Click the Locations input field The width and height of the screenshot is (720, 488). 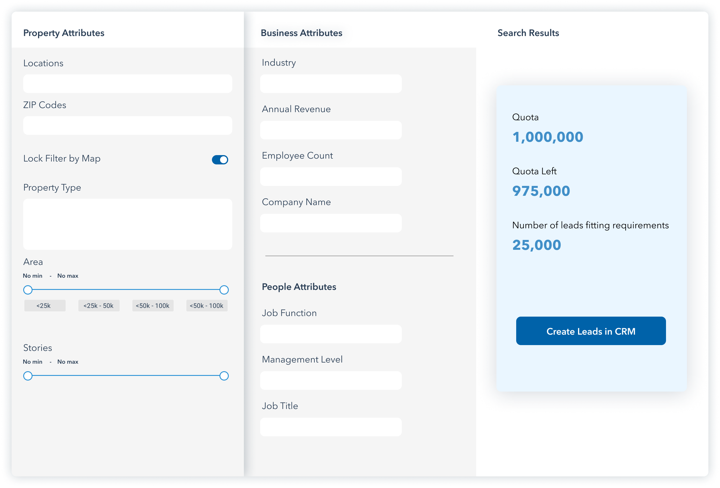(127, 84)
